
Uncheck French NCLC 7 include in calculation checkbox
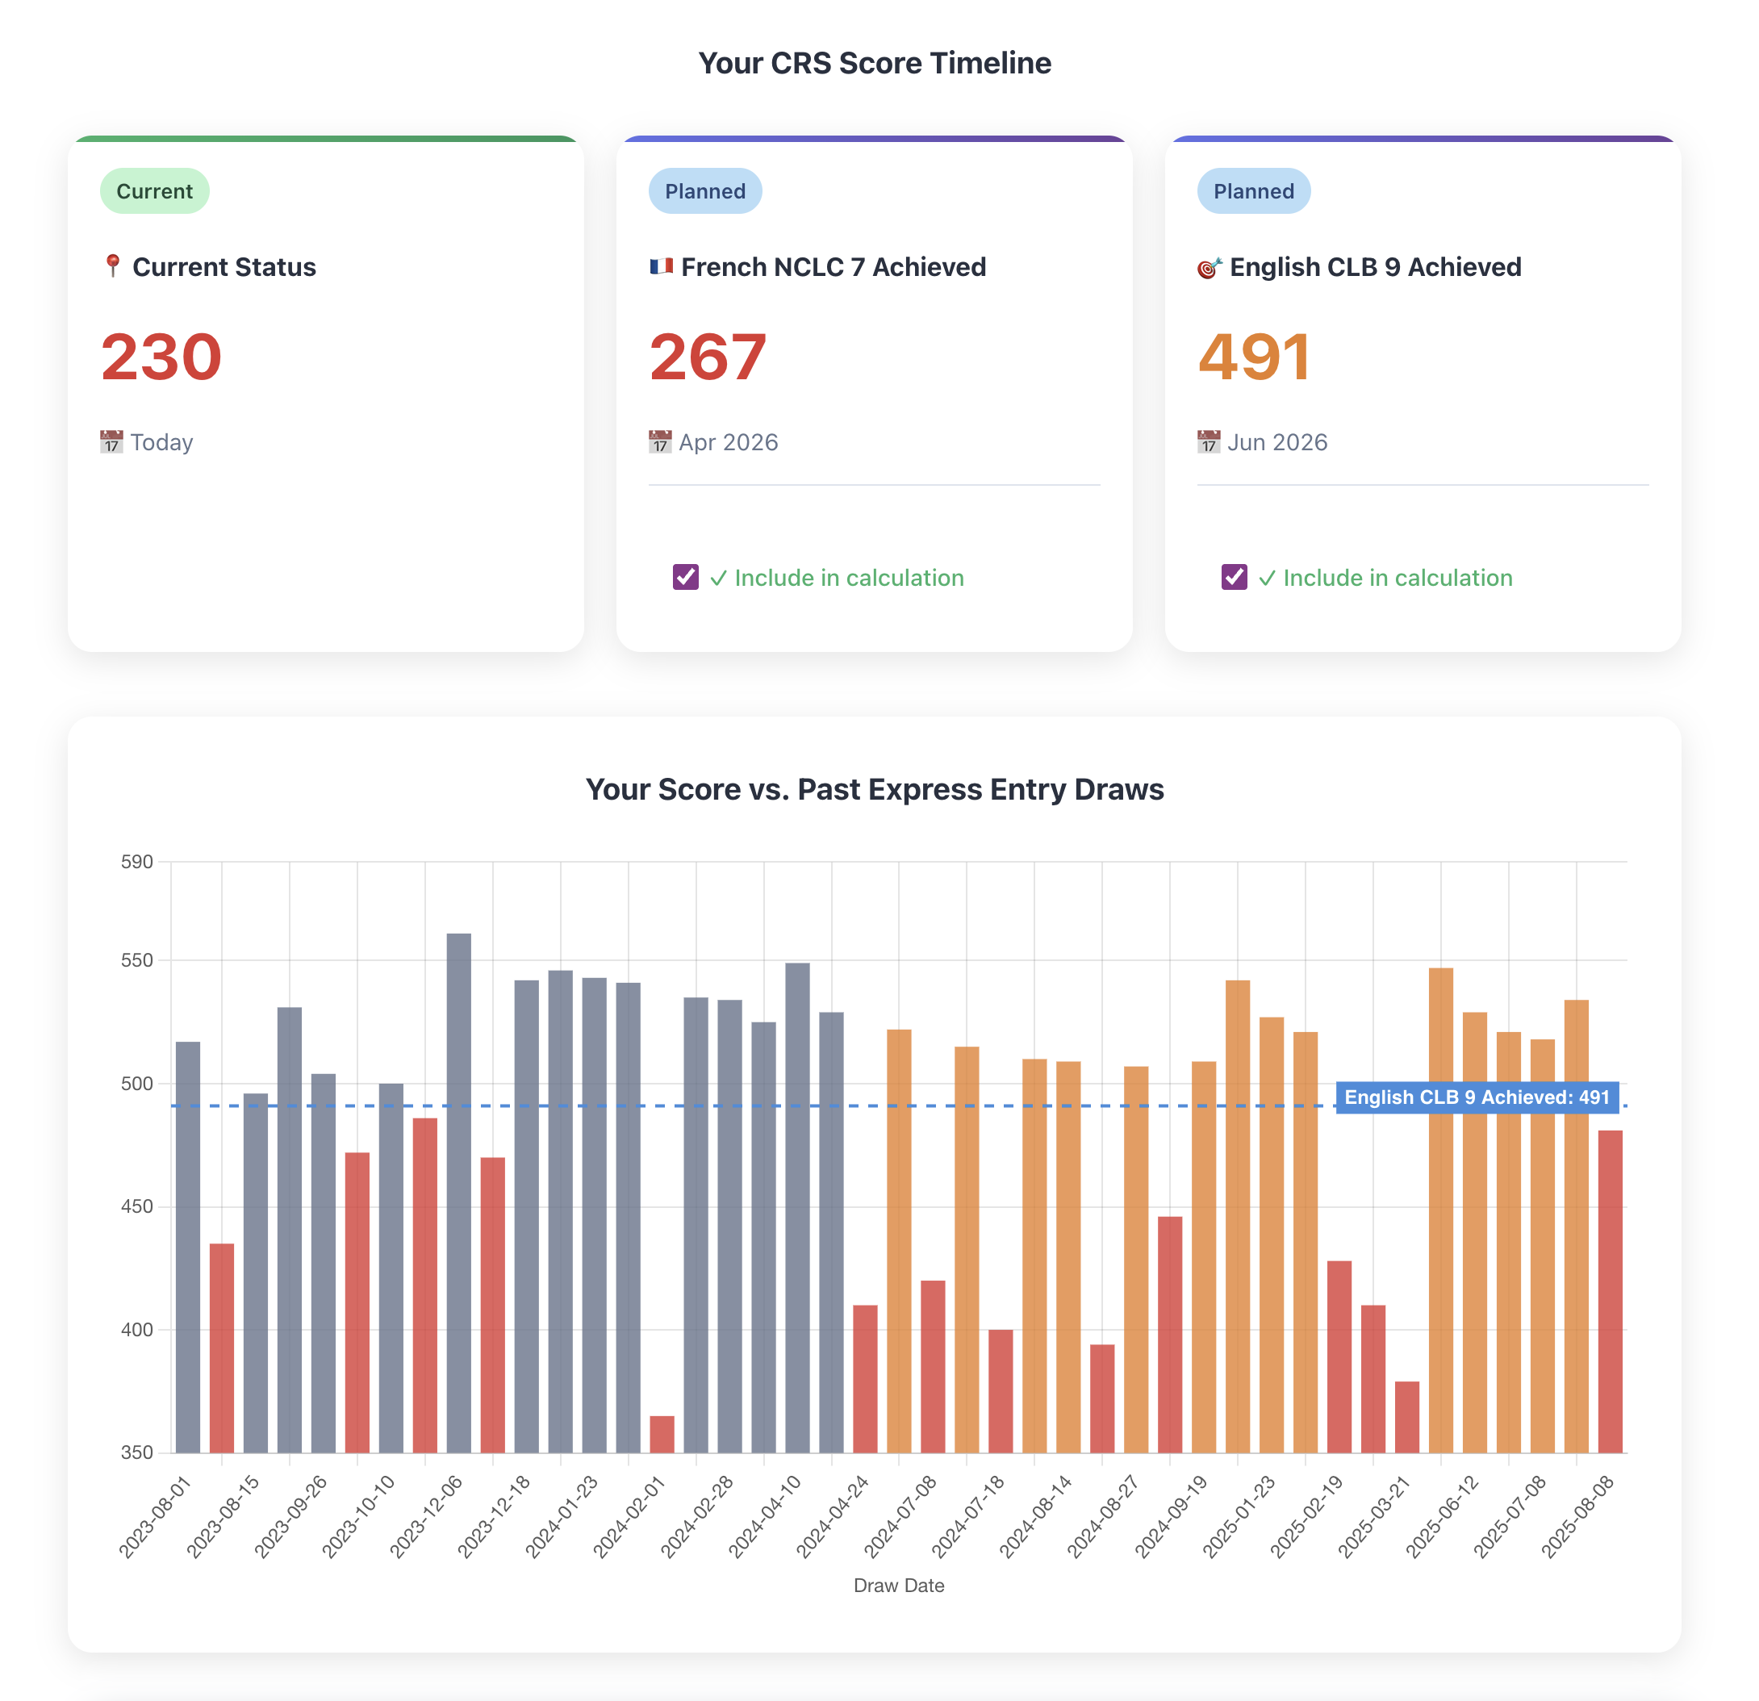pyautogui.click(x=686, y=577)
